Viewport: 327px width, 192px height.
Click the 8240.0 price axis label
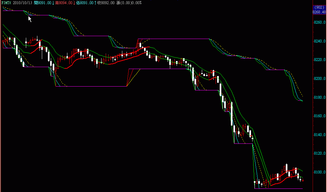[x=320, y=41]
